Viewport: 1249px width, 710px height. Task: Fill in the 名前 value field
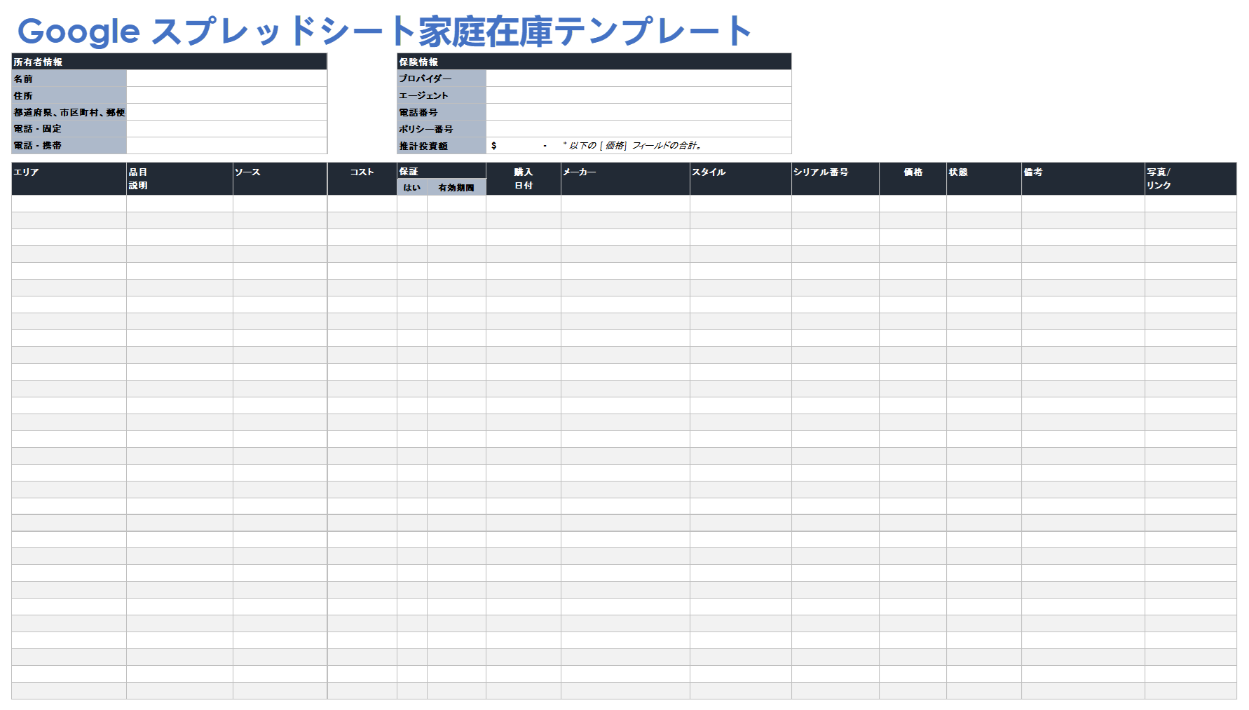[x=226, y=78]
